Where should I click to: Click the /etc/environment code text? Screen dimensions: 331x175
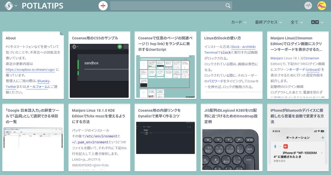pos(102,136)
